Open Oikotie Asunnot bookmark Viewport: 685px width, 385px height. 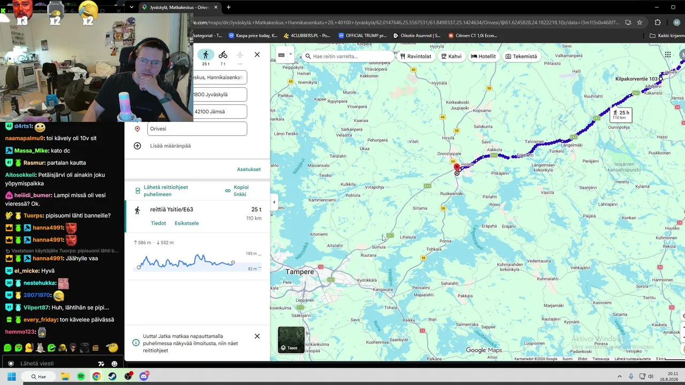[x=417, y=36]
